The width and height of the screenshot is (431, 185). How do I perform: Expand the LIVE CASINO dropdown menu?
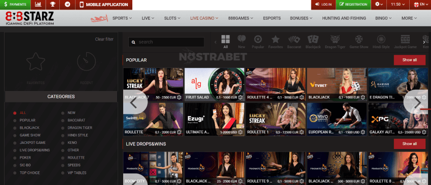click(x=204, y=18)
